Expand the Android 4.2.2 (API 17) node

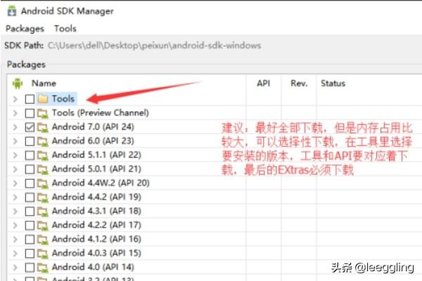tap(15, 225)
